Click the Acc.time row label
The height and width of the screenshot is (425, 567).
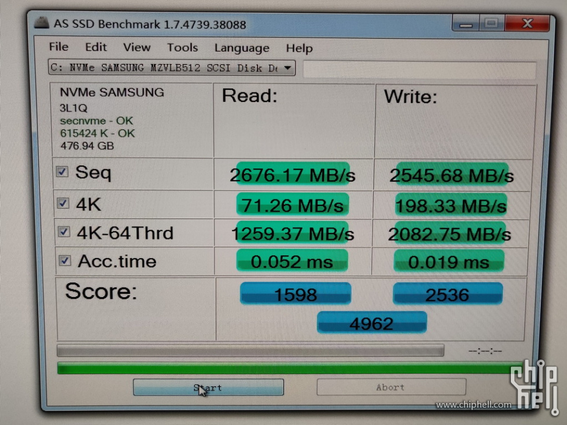coord(117,261)
